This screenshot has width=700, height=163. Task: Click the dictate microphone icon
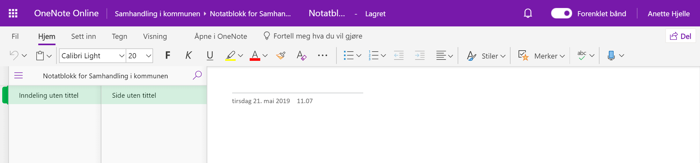[x=611, y=55]
